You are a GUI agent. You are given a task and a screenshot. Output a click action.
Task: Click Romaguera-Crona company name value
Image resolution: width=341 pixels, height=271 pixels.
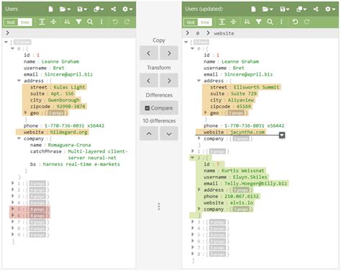point(69,145)
